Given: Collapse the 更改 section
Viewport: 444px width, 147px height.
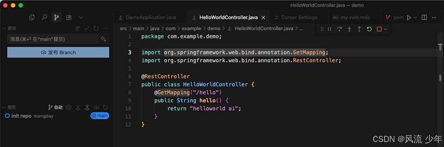Looking at the screenshot, I should point(4,28).
